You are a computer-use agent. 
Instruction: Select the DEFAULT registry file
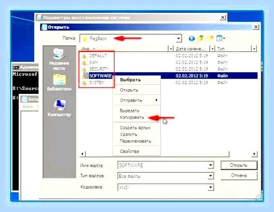tap(98, 56)
